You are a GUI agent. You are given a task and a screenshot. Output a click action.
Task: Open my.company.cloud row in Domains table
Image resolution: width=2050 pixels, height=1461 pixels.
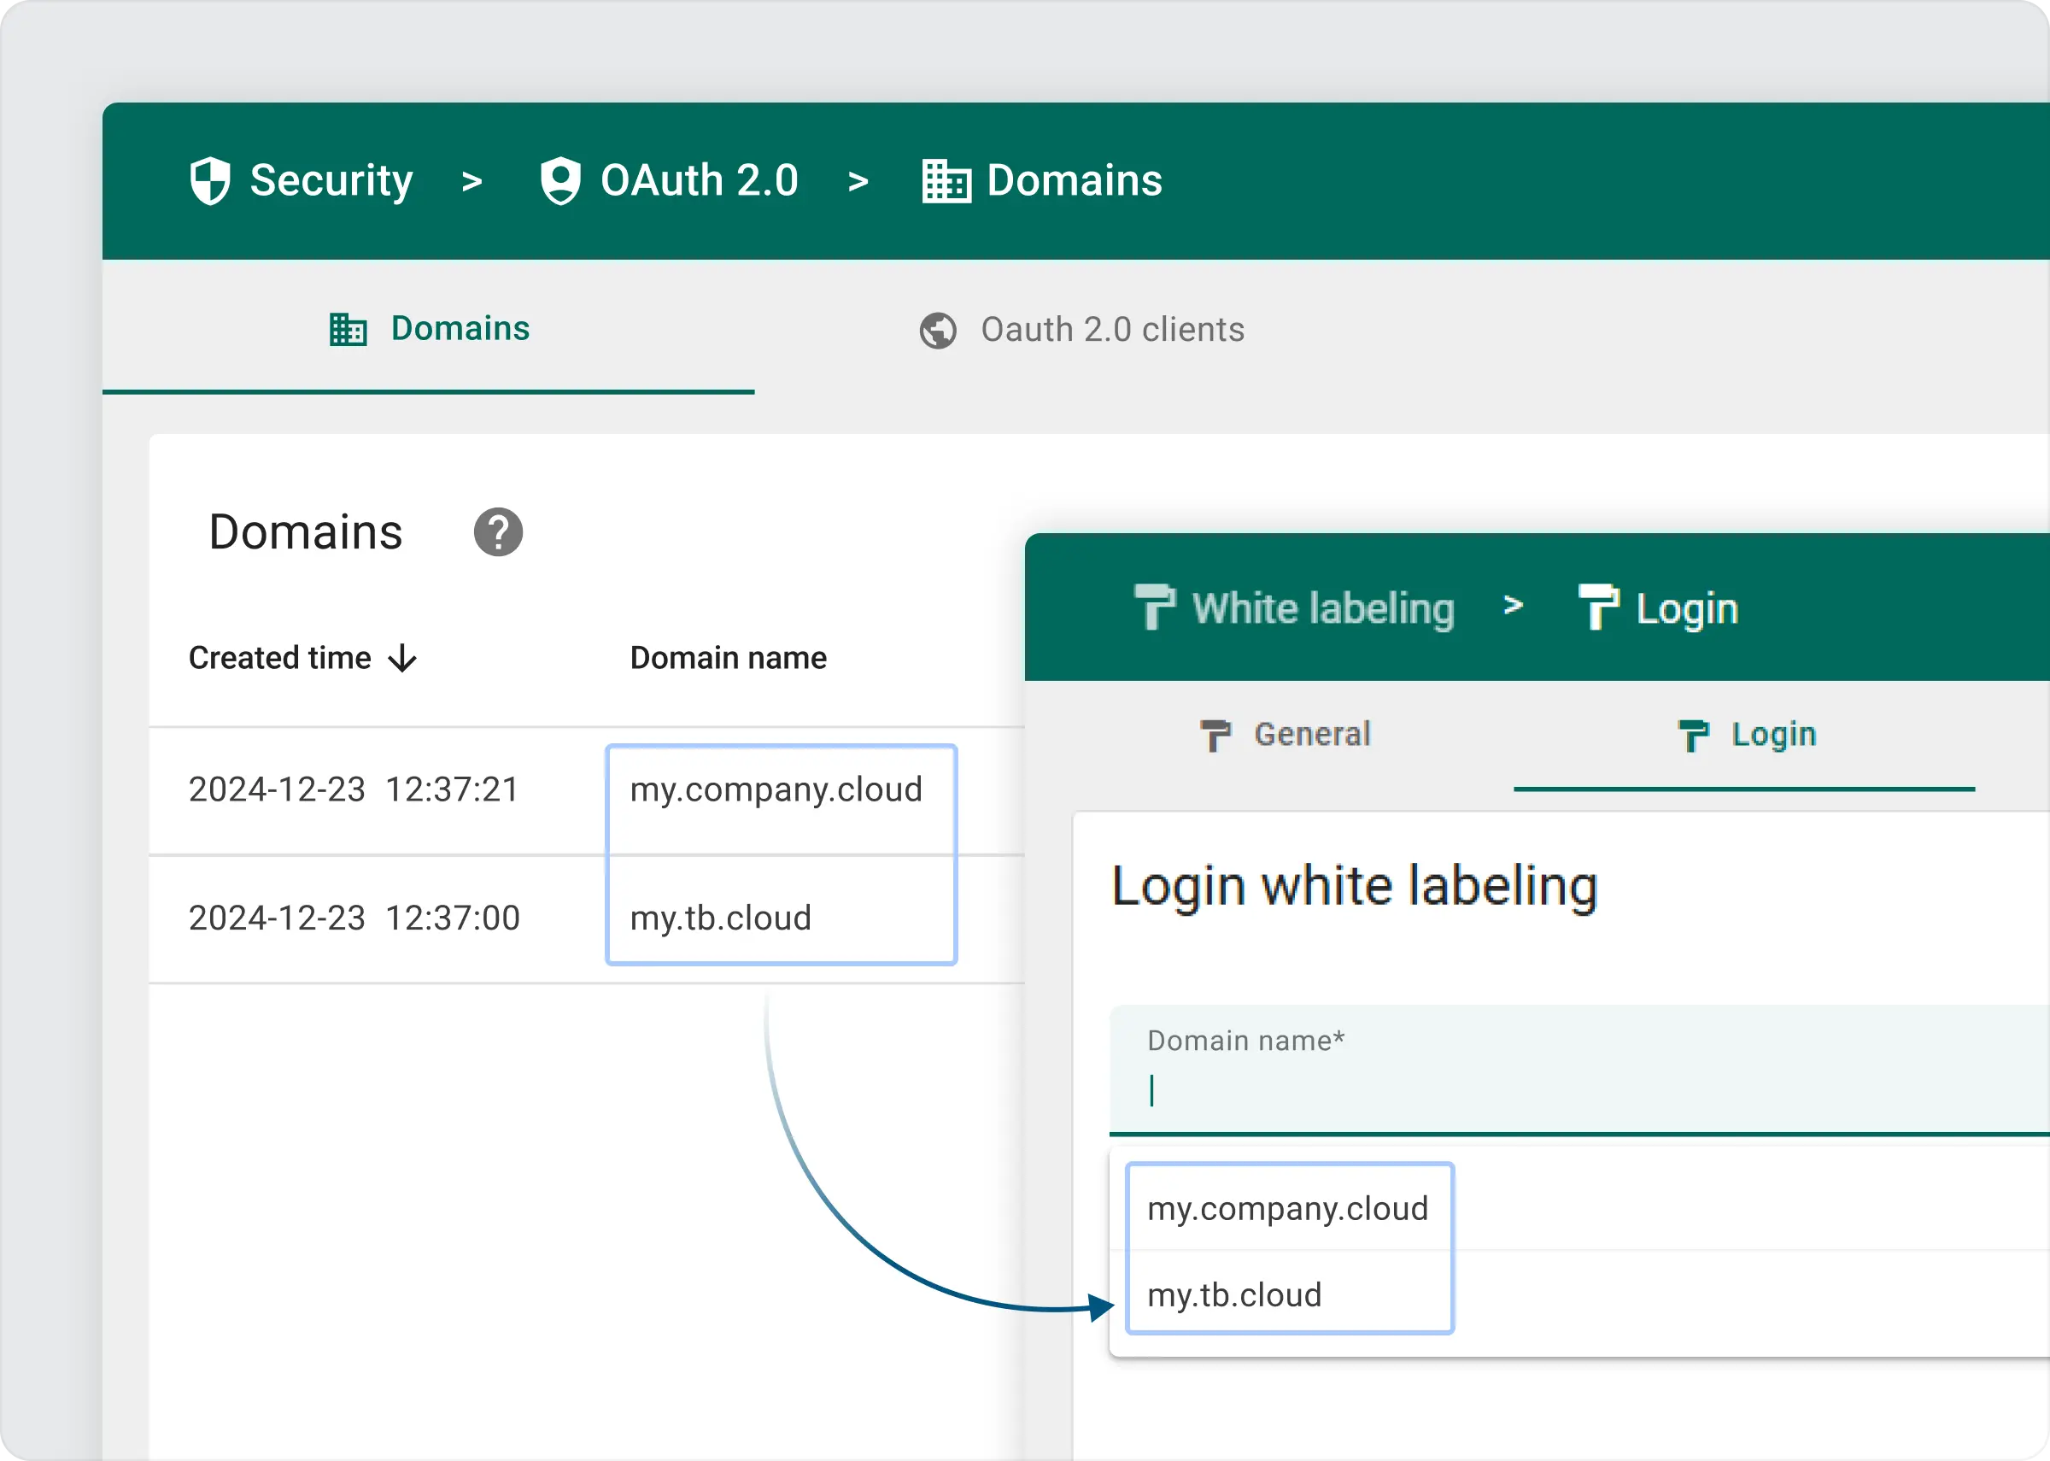[x=776, y=789]
